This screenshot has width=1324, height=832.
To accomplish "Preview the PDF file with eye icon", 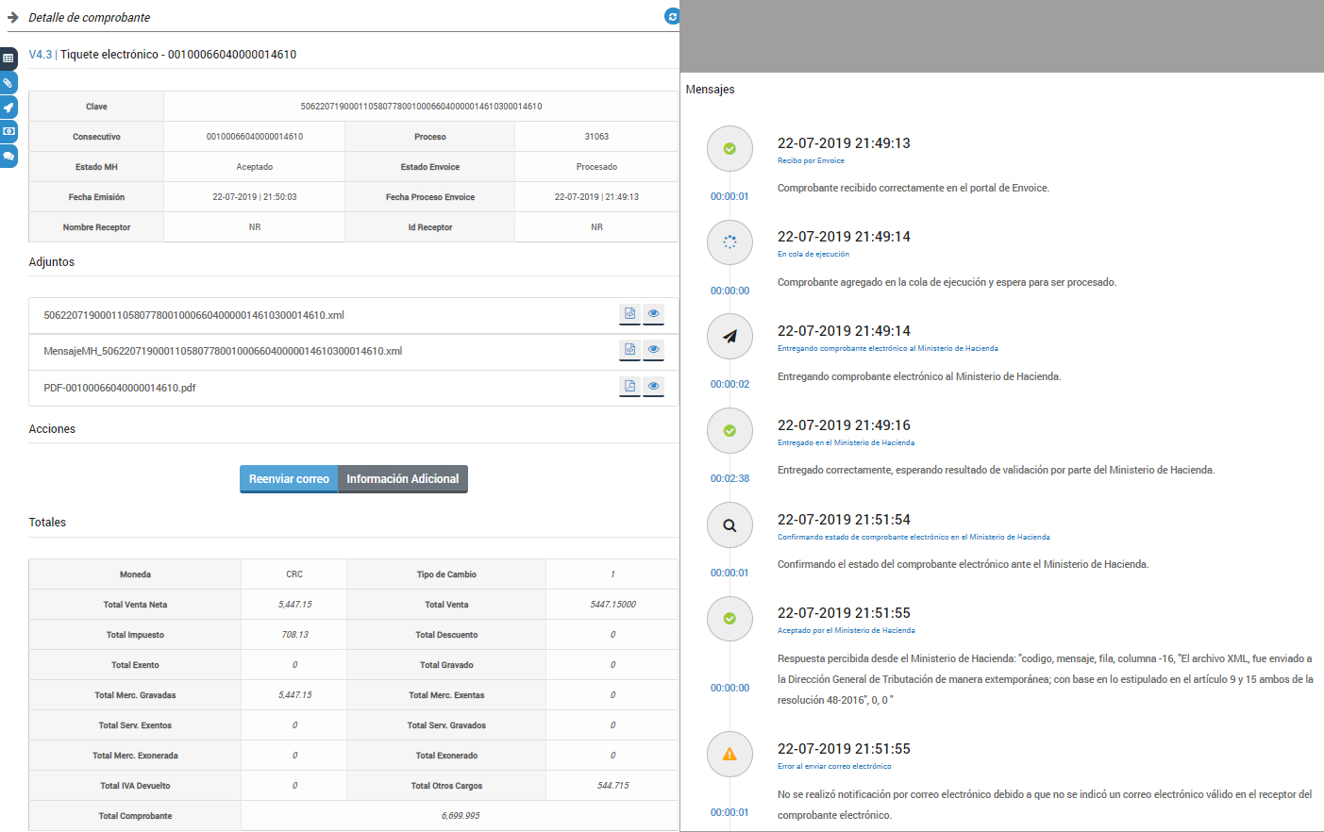I will [x=653, y=386].
